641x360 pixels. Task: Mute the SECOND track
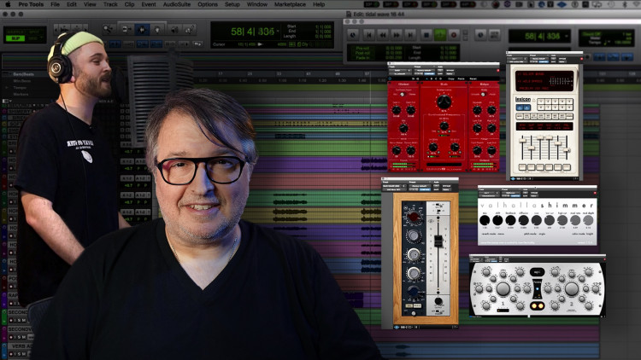(x=24, y=321)
